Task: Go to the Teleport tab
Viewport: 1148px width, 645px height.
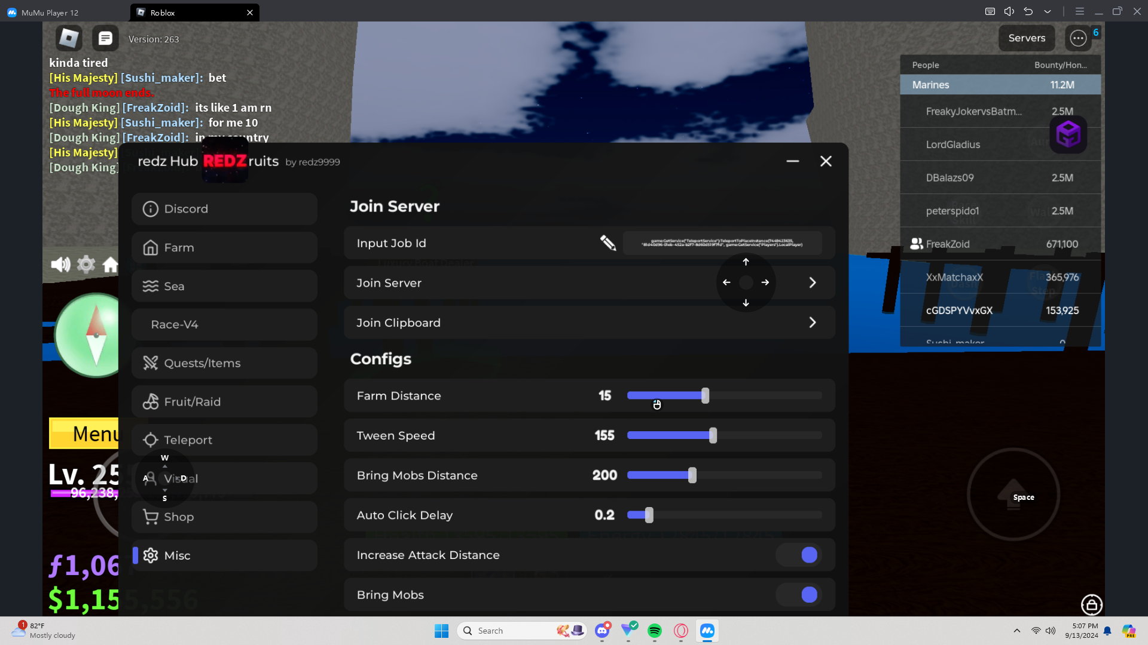Action: point(224,440)
